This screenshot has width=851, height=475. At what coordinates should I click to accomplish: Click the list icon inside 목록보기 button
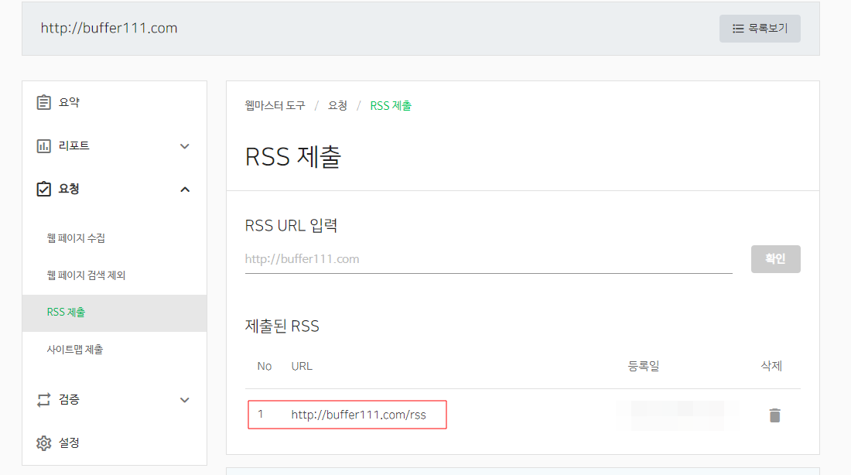click(x=737, y=28)
